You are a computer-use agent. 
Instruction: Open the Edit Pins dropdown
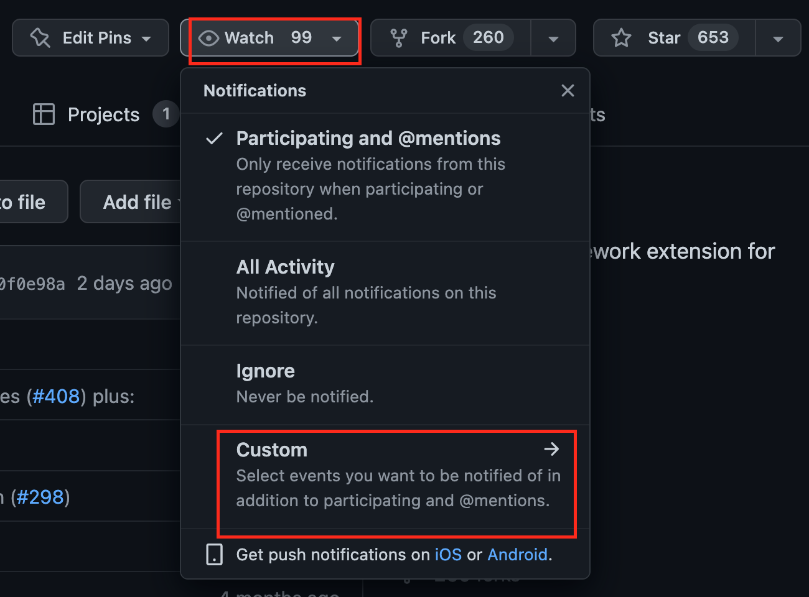pos(146,37)
